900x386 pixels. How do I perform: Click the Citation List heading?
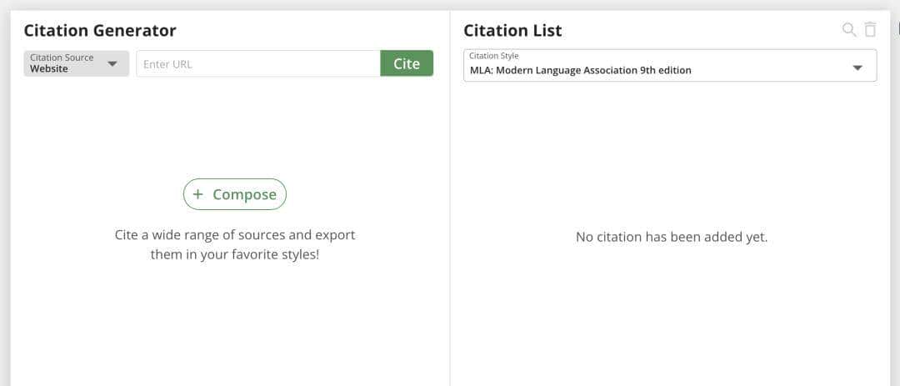pyautogui.click(x=512, y=30)
